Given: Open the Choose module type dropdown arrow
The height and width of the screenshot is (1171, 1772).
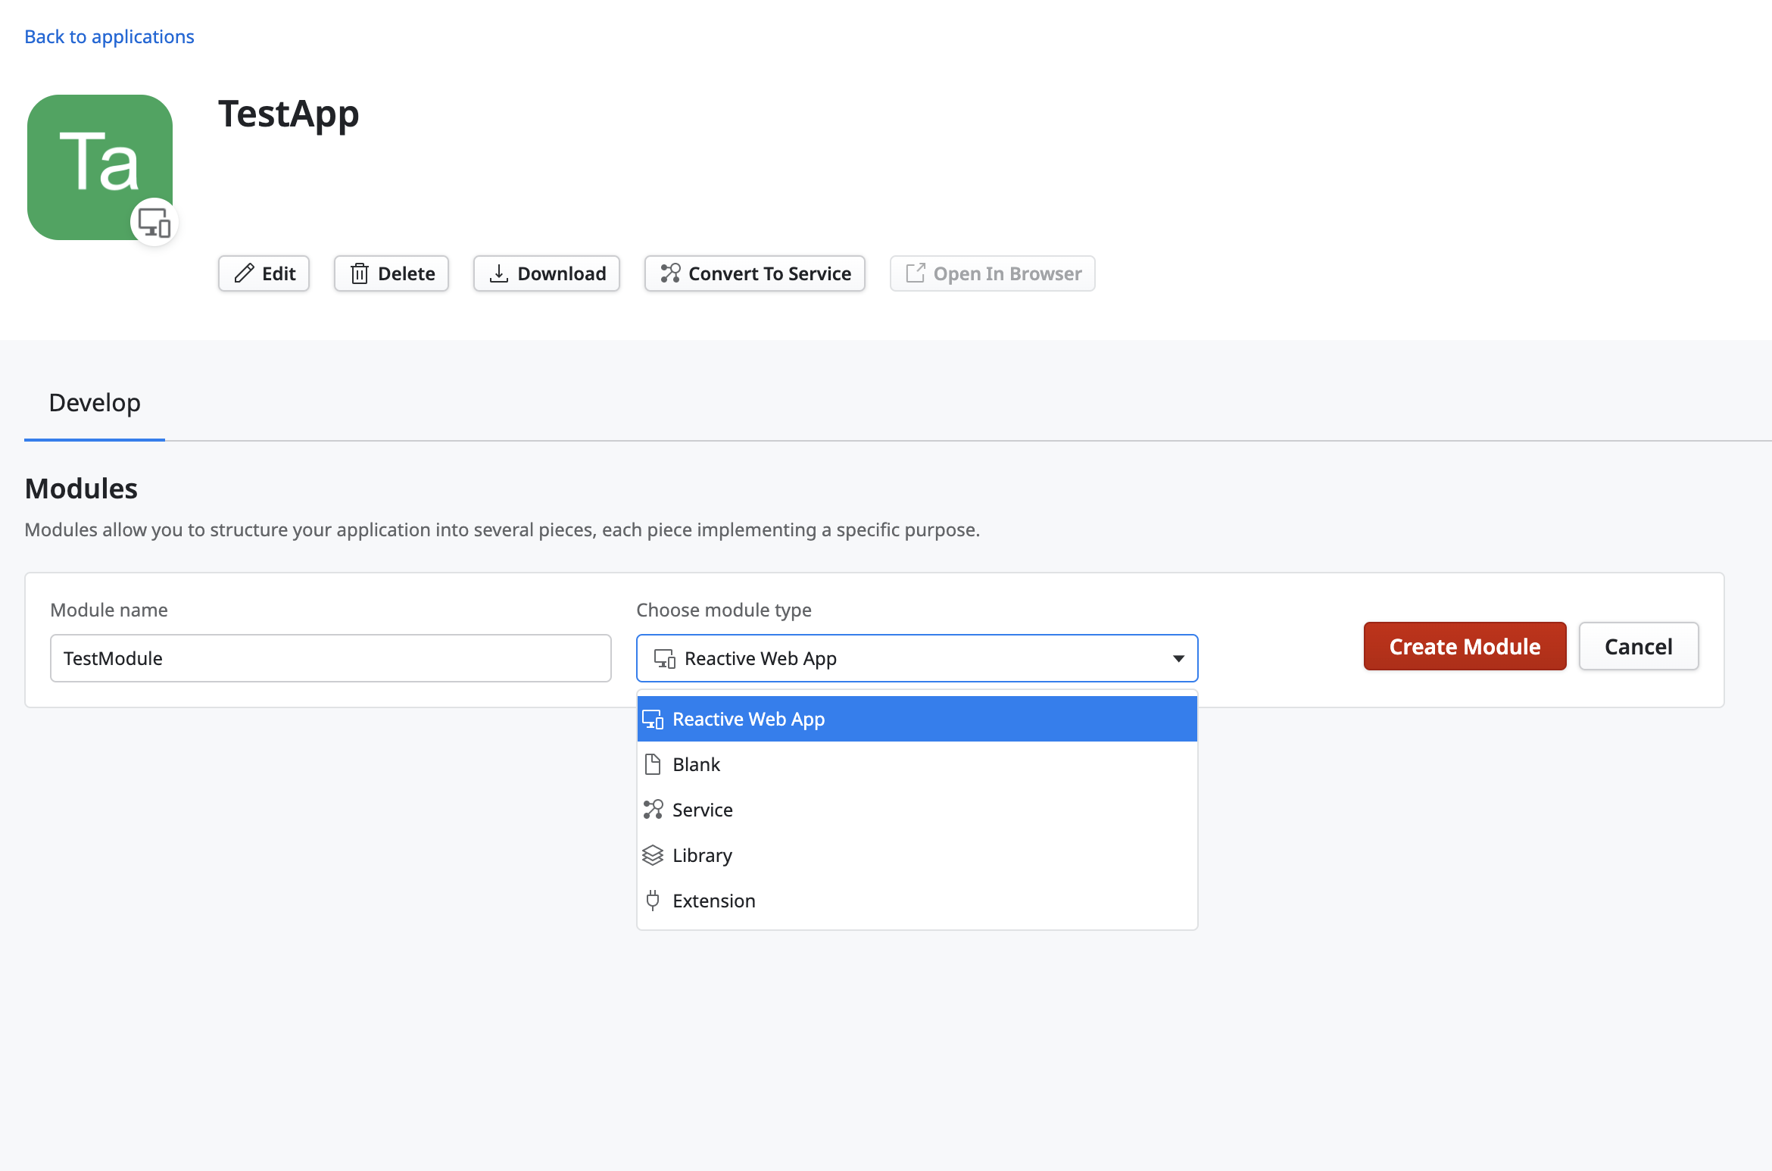Looking at the screenshot, I should pyautogui.click(x=1178, y=658).
